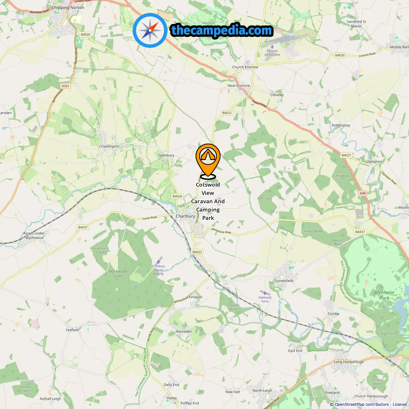Viewport: 409px width, 409px height.
Task: Select the Blenheim Park label
Action: pos(384,295)
